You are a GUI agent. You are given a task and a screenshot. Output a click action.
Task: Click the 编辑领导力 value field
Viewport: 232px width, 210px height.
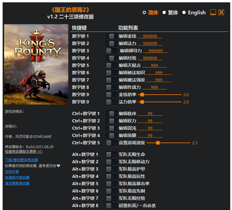(156, 51)
